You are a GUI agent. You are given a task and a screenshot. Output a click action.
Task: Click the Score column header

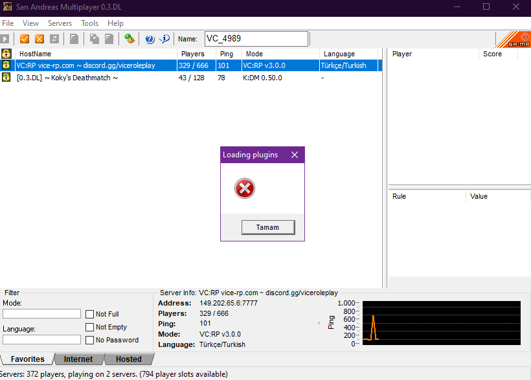499,54
